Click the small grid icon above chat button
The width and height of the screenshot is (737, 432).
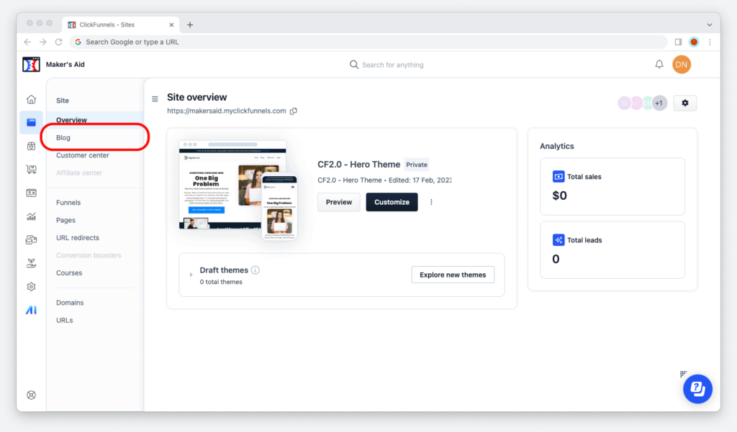tap(683, 374)
